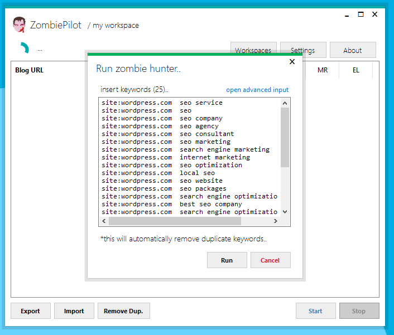Click the Remove Dup. button
Viewport: 394px width, 335px height.
click(x=124, y=311)
